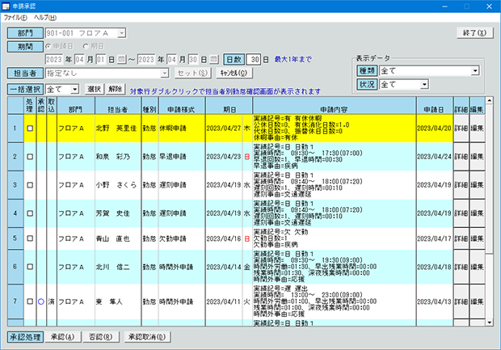Open the 状況 display data dropdown
Screen dimensions: 501x350
(424, 84)
